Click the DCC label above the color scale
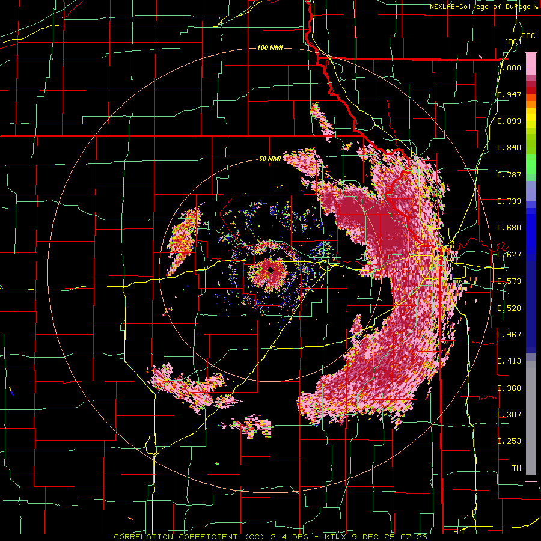This screenshot has height=541, width=541. 528,36
